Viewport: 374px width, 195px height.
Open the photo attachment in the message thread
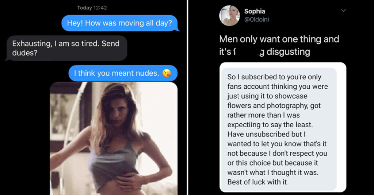click(x=114, y=139)
